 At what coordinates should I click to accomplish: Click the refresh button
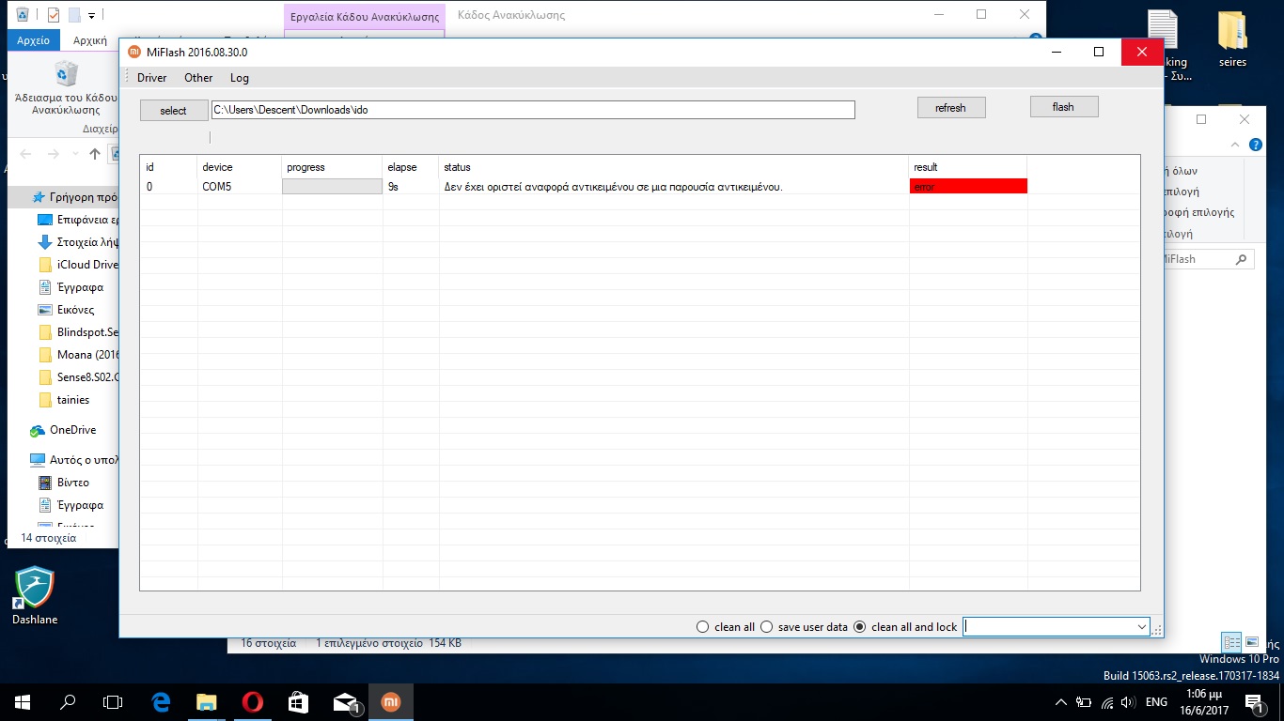950,108
